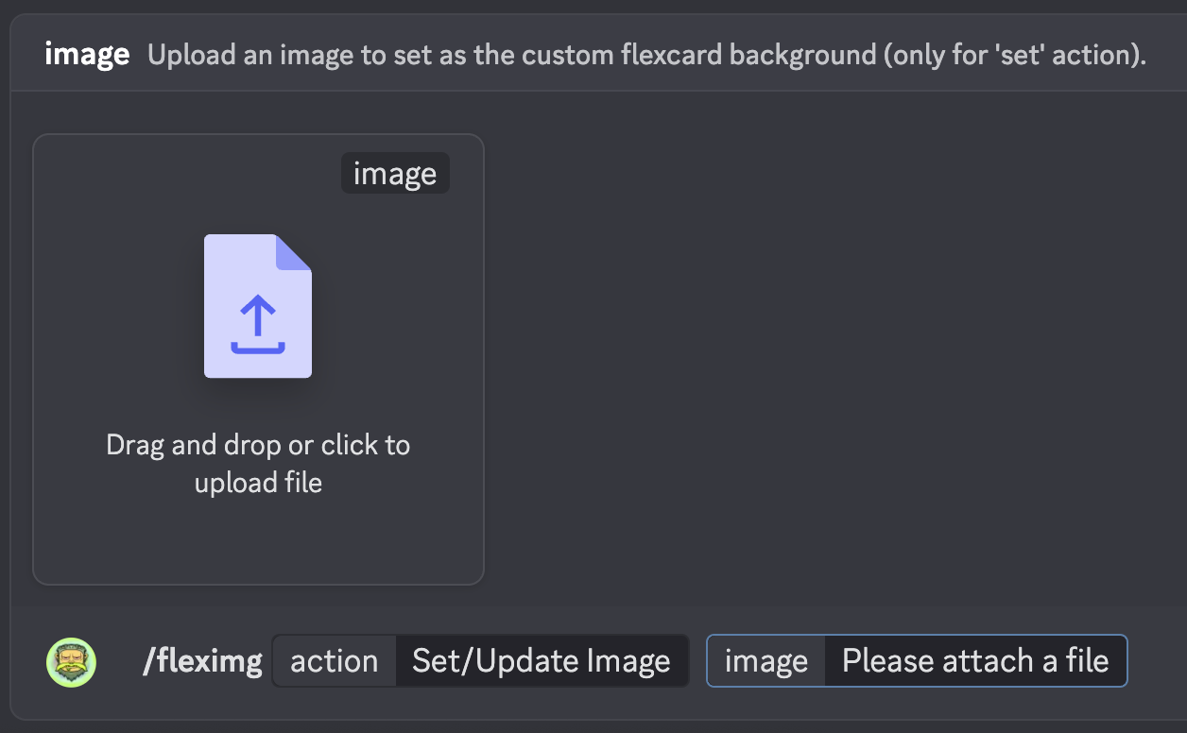Click the folded corner of the file icon

293,252
